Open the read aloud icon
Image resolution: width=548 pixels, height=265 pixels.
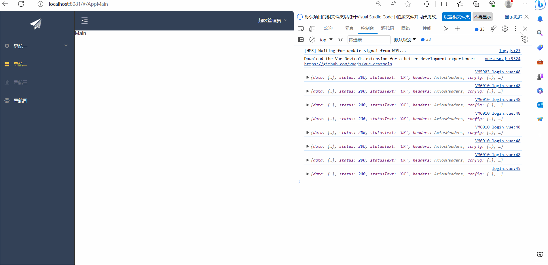(393, 4)
